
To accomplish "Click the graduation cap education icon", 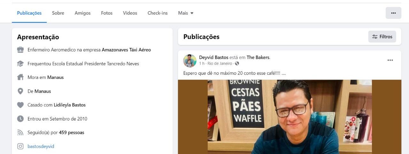I will point(20,64).
